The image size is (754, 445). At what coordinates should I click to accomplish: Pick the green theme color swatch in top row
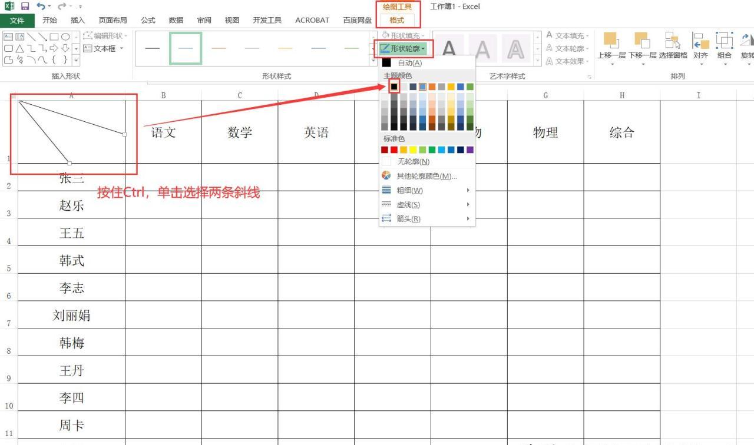point(469,87)
